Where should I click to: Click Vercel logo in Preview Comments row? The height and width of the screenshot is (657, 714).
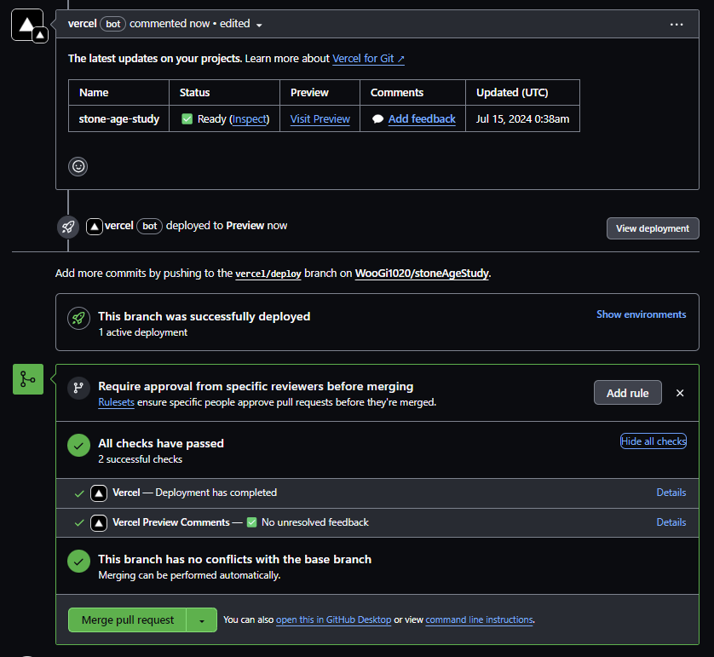click(x=99, y=522)
